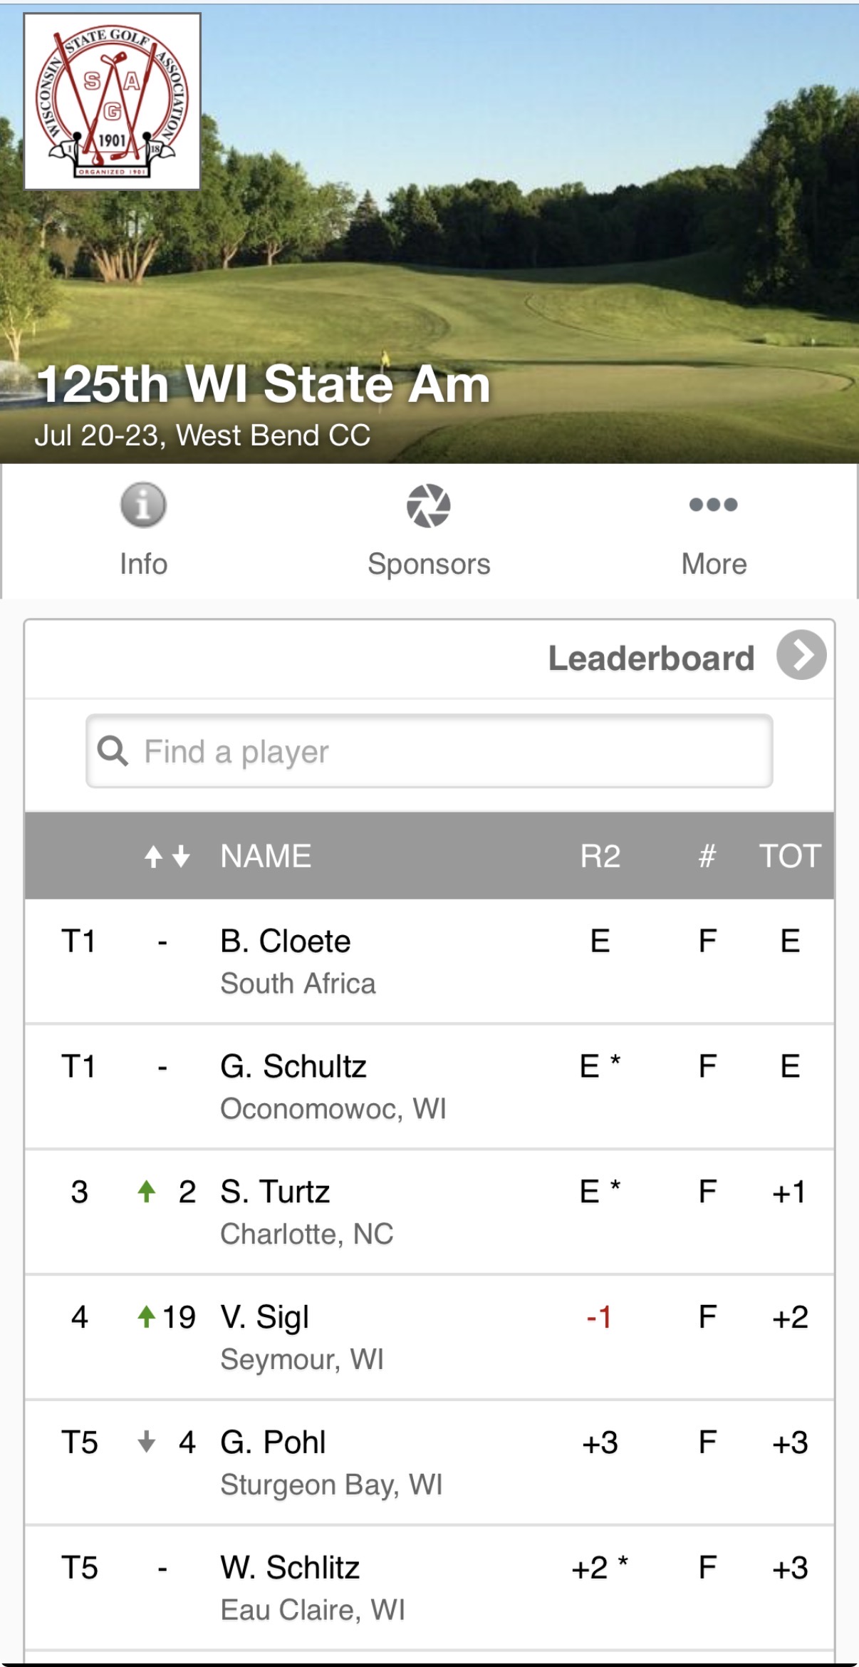Tap the Info circle icon
This screenshot has height=1667, width=859.
[x=143, y=505]
